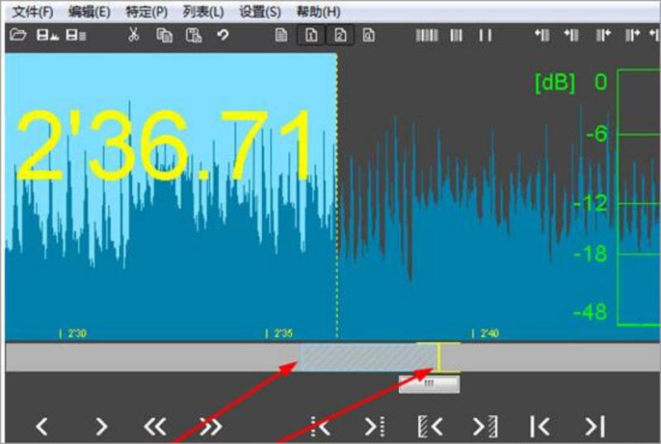
Task: Select the page 2 document icon
Action: pyautogui.click(x=340, y=35)
